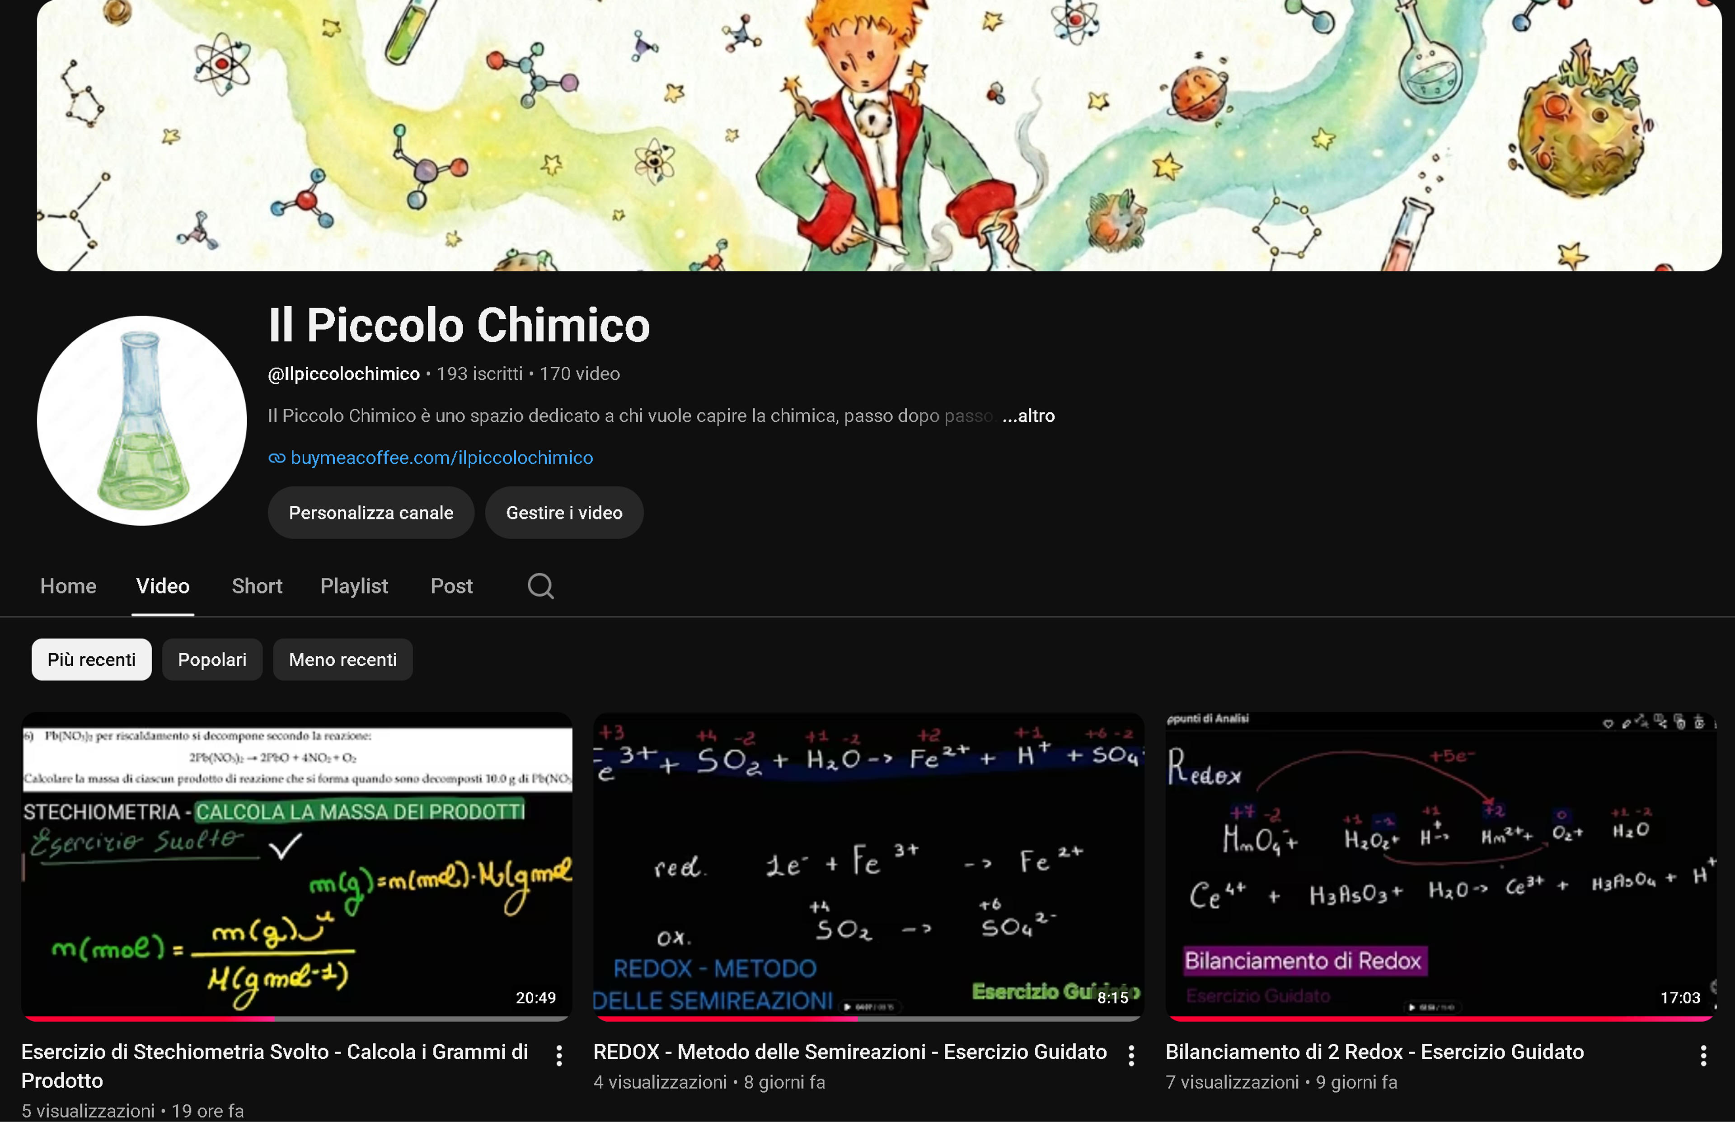
Task: Open the Post tab
Action: 452,586
